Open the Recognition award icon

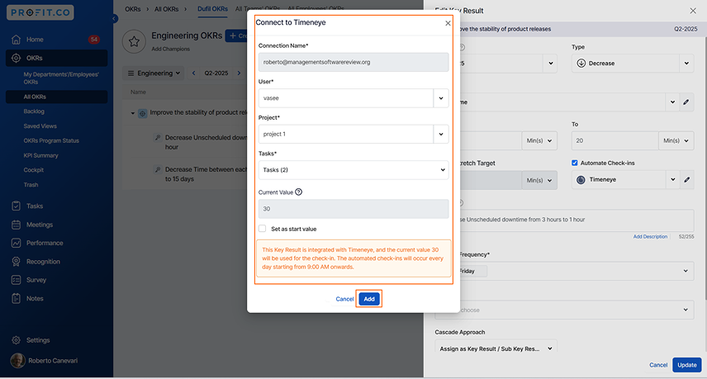(17, 262)
